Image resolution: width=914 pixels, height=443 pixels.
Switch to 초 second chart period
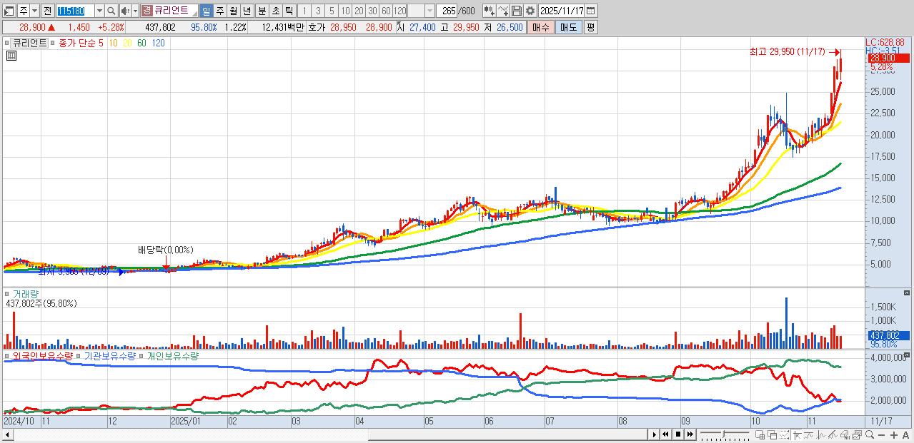(x=275, y=11)
